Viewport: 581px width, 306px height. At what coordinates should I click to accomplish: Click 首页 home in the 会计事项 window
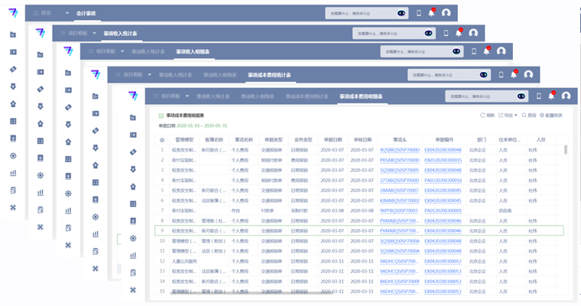point(42,13)
